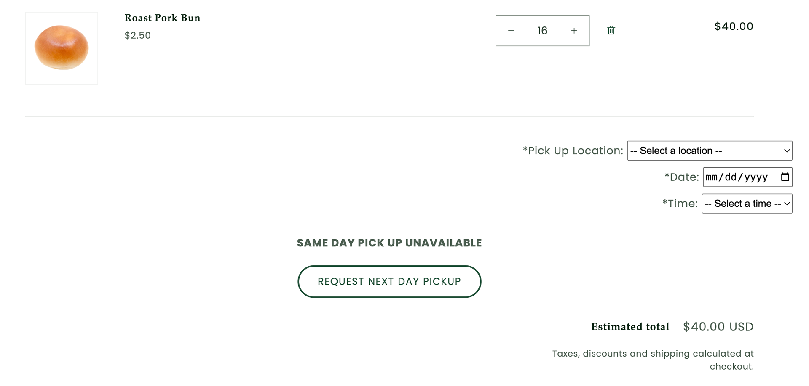Image resolution: width=809 pixels, height=386 pixels.
Task: Click the chevron on the location selector
Action: (x=786, y=151)
